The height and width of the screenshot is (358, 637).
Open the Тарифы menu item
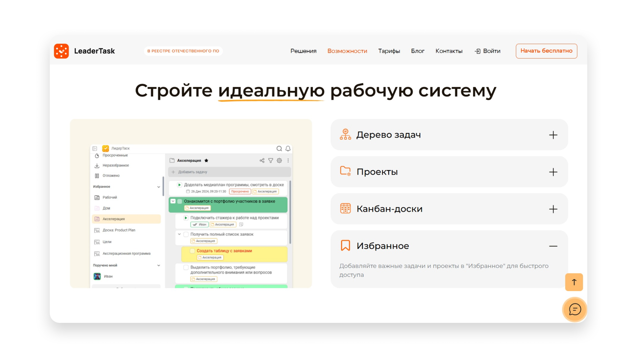(389, 51)
